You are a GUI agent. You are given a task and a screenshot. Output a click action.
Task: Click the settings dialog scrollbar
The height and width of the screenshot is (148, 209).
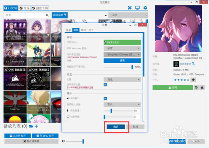tap(144, 55)
